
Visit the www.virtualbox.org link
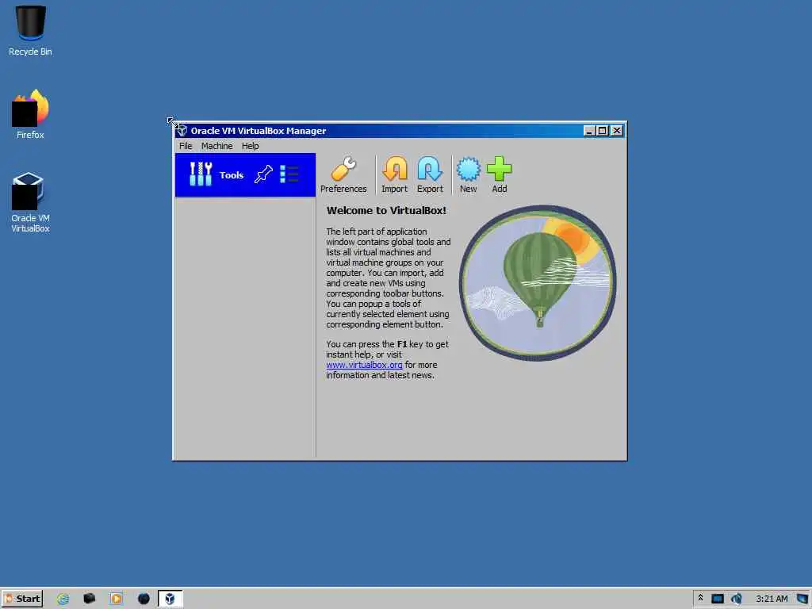click(x=364, y=365)
